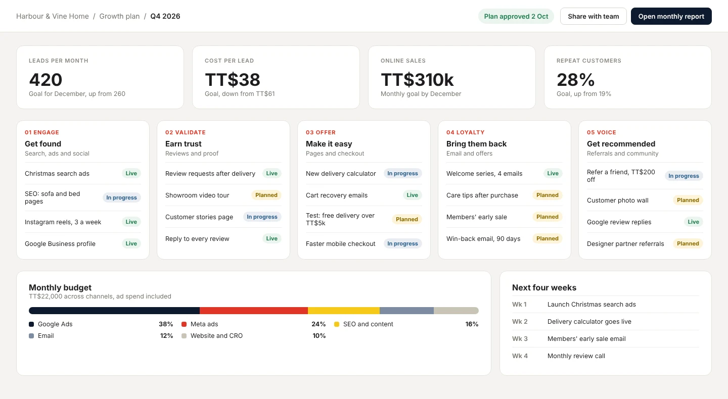The image size is (728, 399).
Task: Select the Customer stories page item
Action: tap(199, 217)
